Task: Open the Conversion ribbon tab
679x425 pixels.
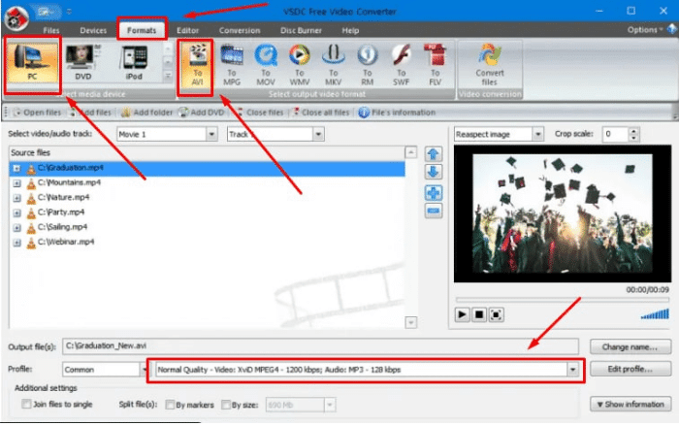Action: 240,30
